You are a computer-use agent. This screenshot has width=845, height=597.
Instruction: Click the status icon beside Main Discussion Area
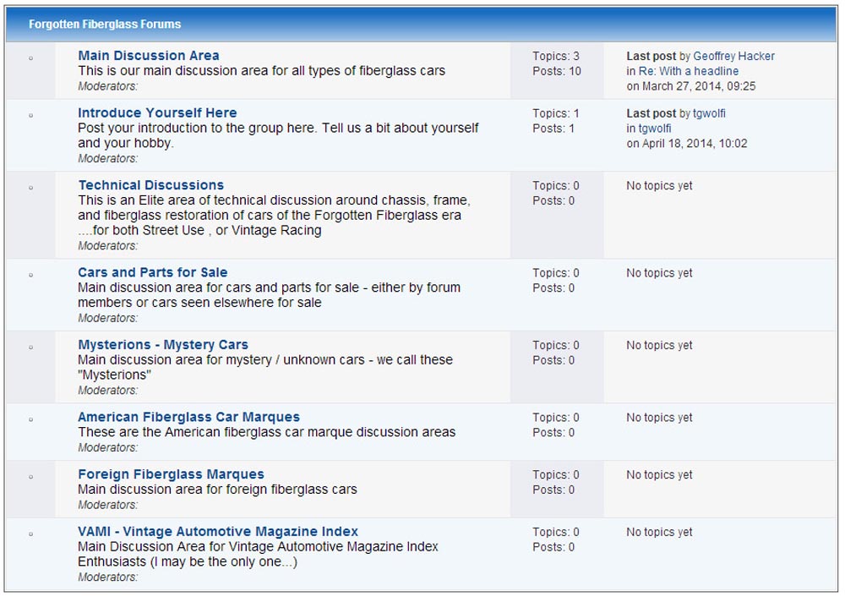(x=31, y=58)
